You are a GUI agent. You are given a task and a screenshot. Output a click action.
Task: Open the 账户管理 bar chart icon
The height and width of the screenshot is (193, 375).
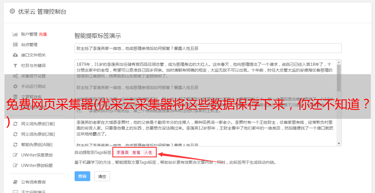15,34
